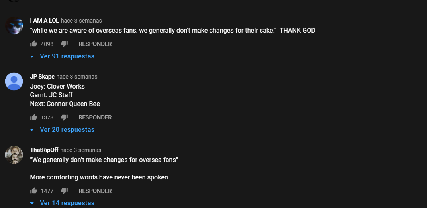This screenshot has width=427, height=208.
Task: Open ThatRipOff's profile avatar
Action: click(14, 155)
